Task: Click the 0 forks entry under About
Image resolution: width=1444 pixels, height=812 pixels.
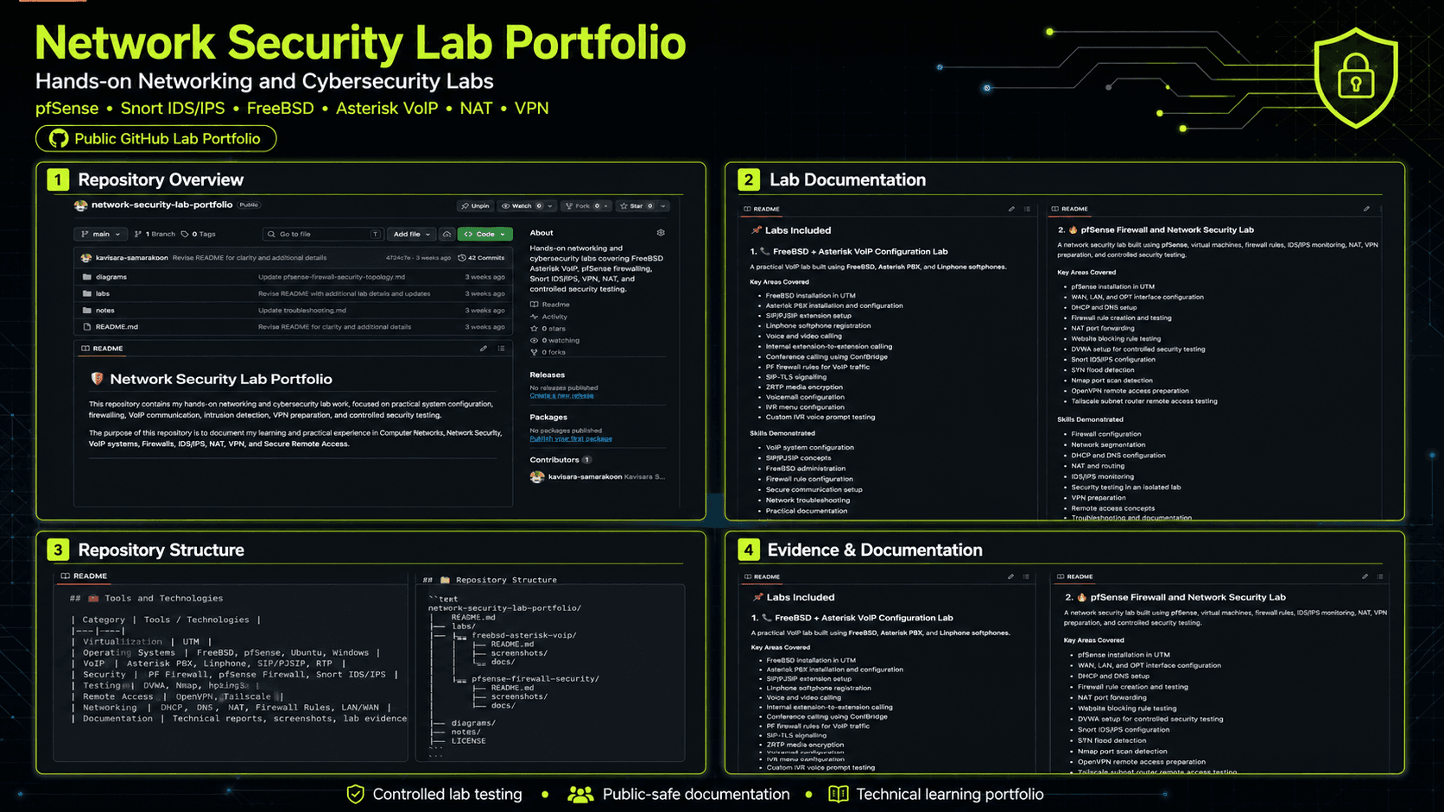Action: [548, 352]
